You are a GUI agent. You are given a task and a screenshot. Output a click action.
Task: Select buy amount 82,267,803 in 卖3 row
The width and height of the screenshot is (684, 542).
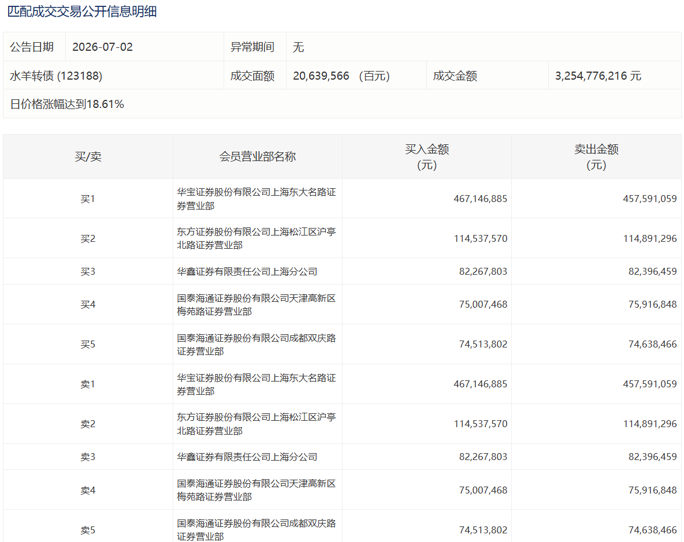(483, 457)
